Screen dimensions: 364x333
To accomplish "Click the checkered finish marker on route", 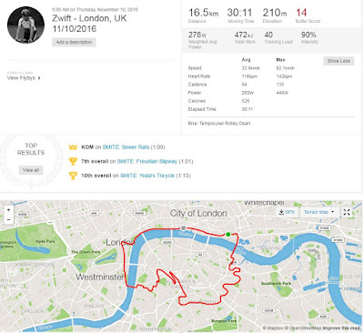I will [x=183, y=228].
